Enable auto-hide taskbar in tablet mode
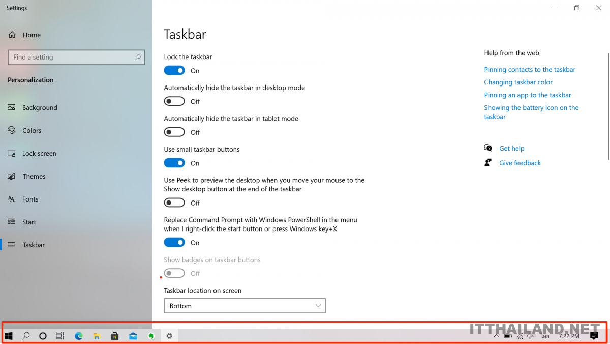This screenshot has height=344, width=610. click(174, 132)
